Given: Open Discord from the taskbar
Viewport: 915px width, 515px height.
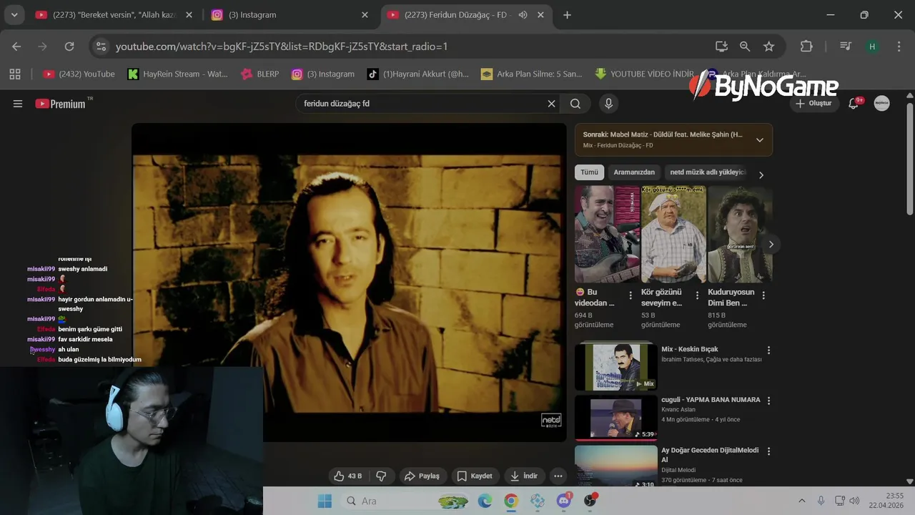Looking at the screenshot, I should (x=564, y=501).
